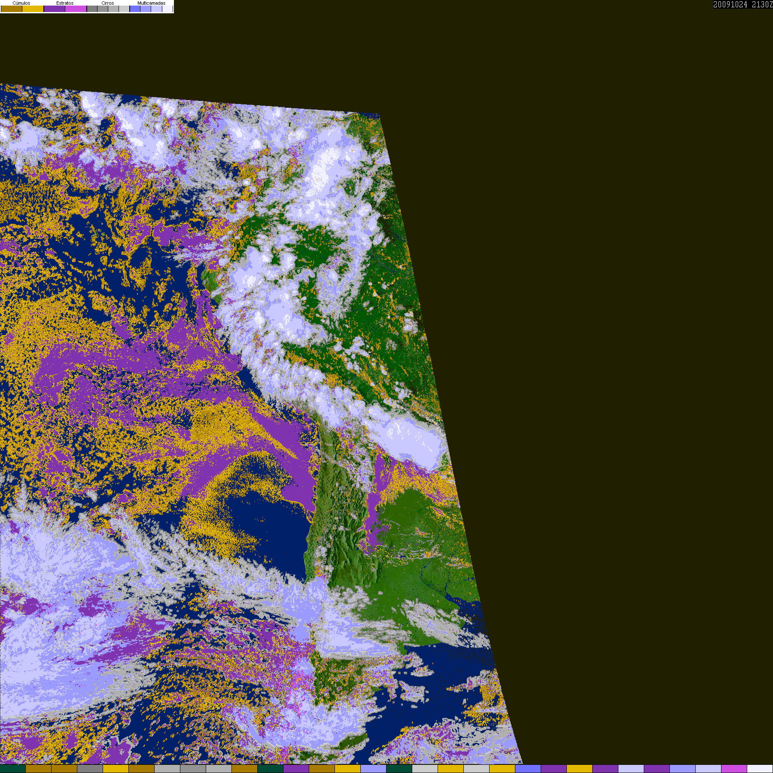Pick the third gray Cirros swatch
This screenshot has width=773, height=773.
point(113,9)
